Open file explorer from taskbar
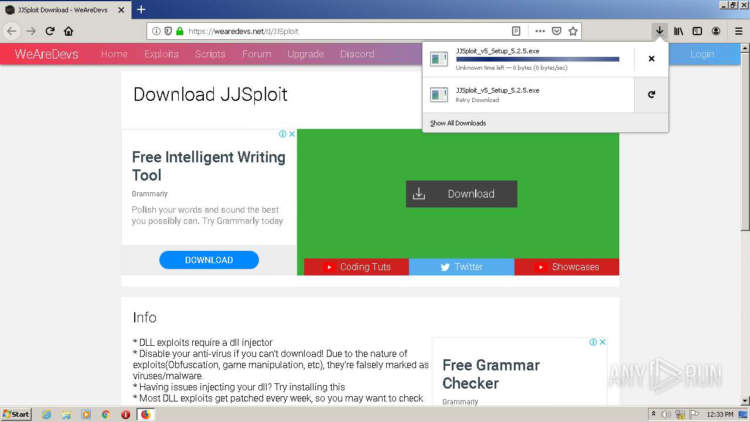Image resolution: width=750 pixels, height=422 pixels. pos(66,414)
